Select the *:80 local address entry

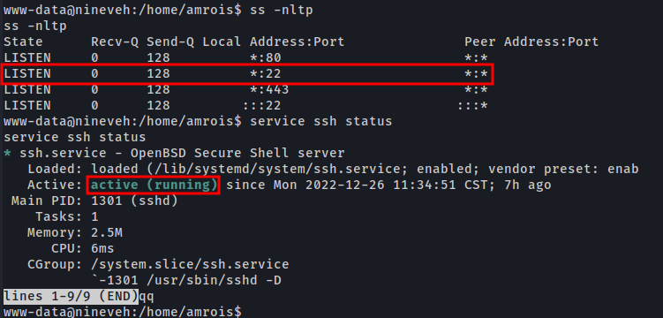tap(265, 58)
